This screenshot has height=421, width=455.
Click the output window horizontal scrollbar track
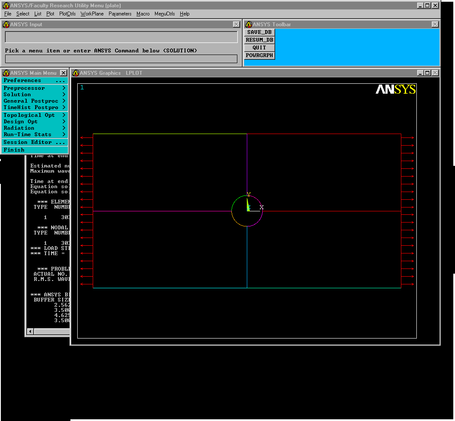(52, 331)
